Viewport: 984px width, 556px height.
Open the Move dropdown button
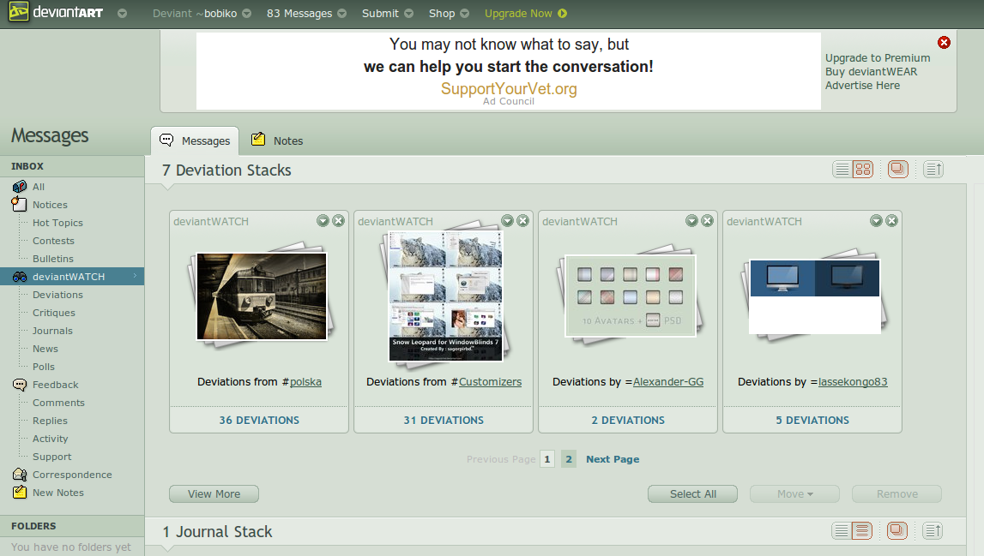[x=795, y=494]
